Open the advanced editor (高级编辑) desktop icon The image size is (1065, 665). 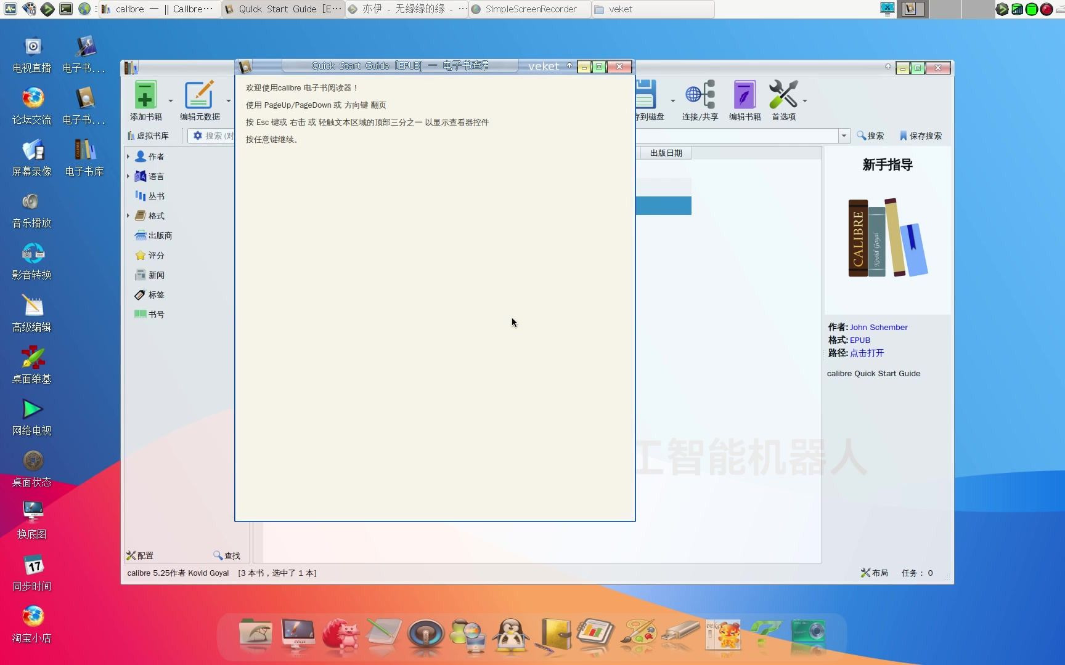click(x=32, y=313)
